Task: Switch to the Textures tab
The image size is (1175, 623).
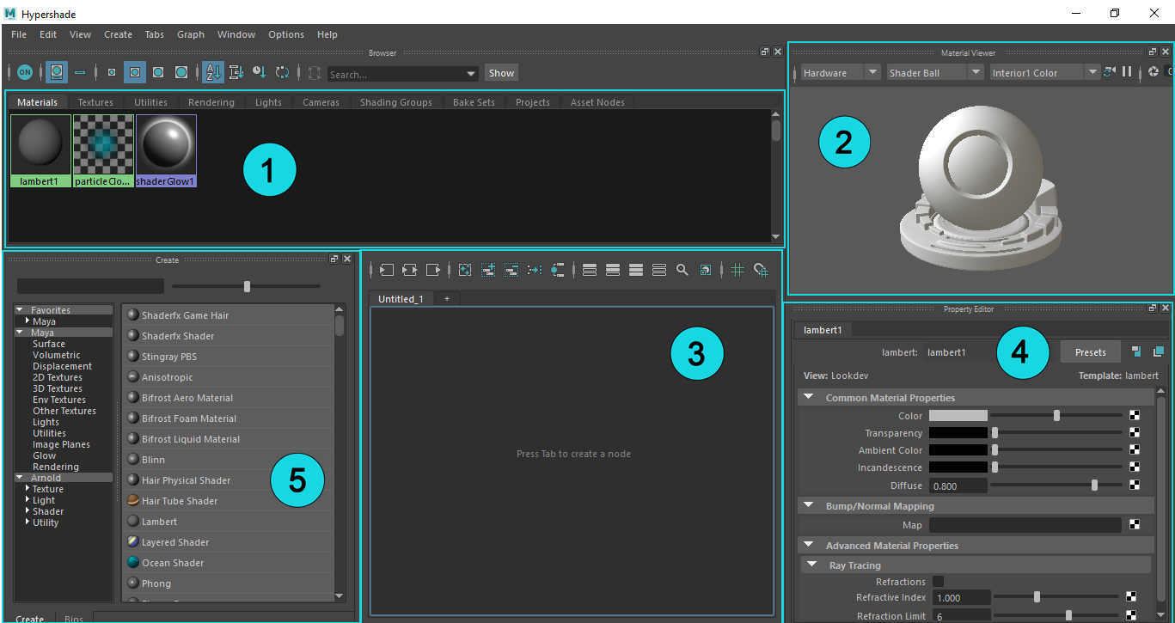Action: [x=95, y=102]
